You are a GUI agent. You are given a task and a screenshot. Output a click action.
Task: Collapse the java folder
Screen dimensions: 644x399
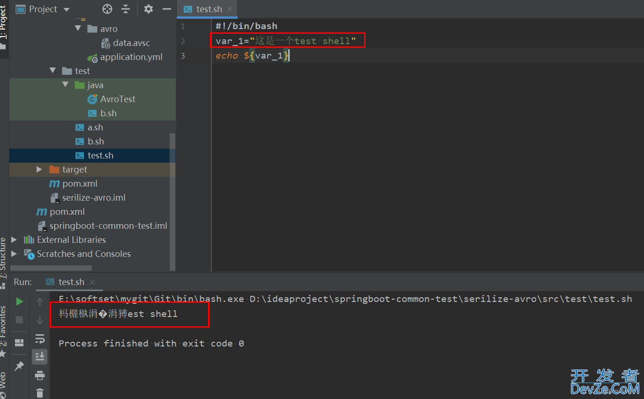click(x=65, y=85)
